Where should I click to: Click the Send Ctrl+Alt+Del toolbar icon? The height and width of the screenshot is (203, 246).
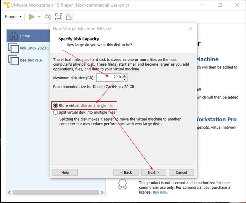tap(48, 17)
